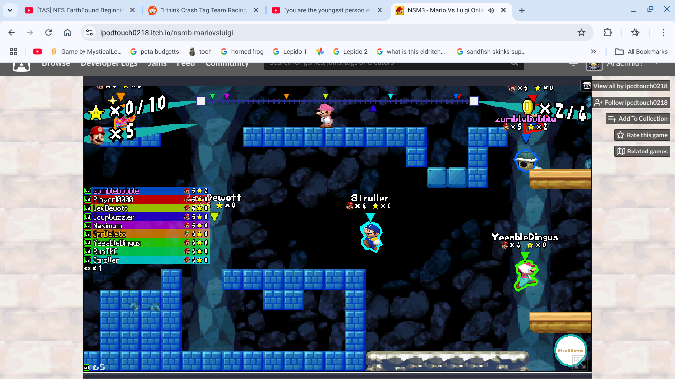Click the No Item reserve circle
Screen dimensions: 675x379
[x=570, y=350]
